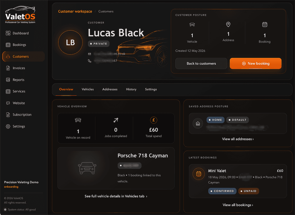Click the email envelope icon
Screen dimensions: 295x215
click(90, 54)
